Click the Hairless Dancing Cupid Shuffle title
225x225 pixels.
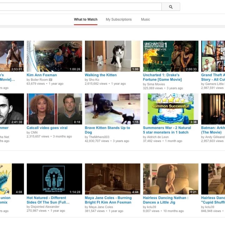pos(213,200)
